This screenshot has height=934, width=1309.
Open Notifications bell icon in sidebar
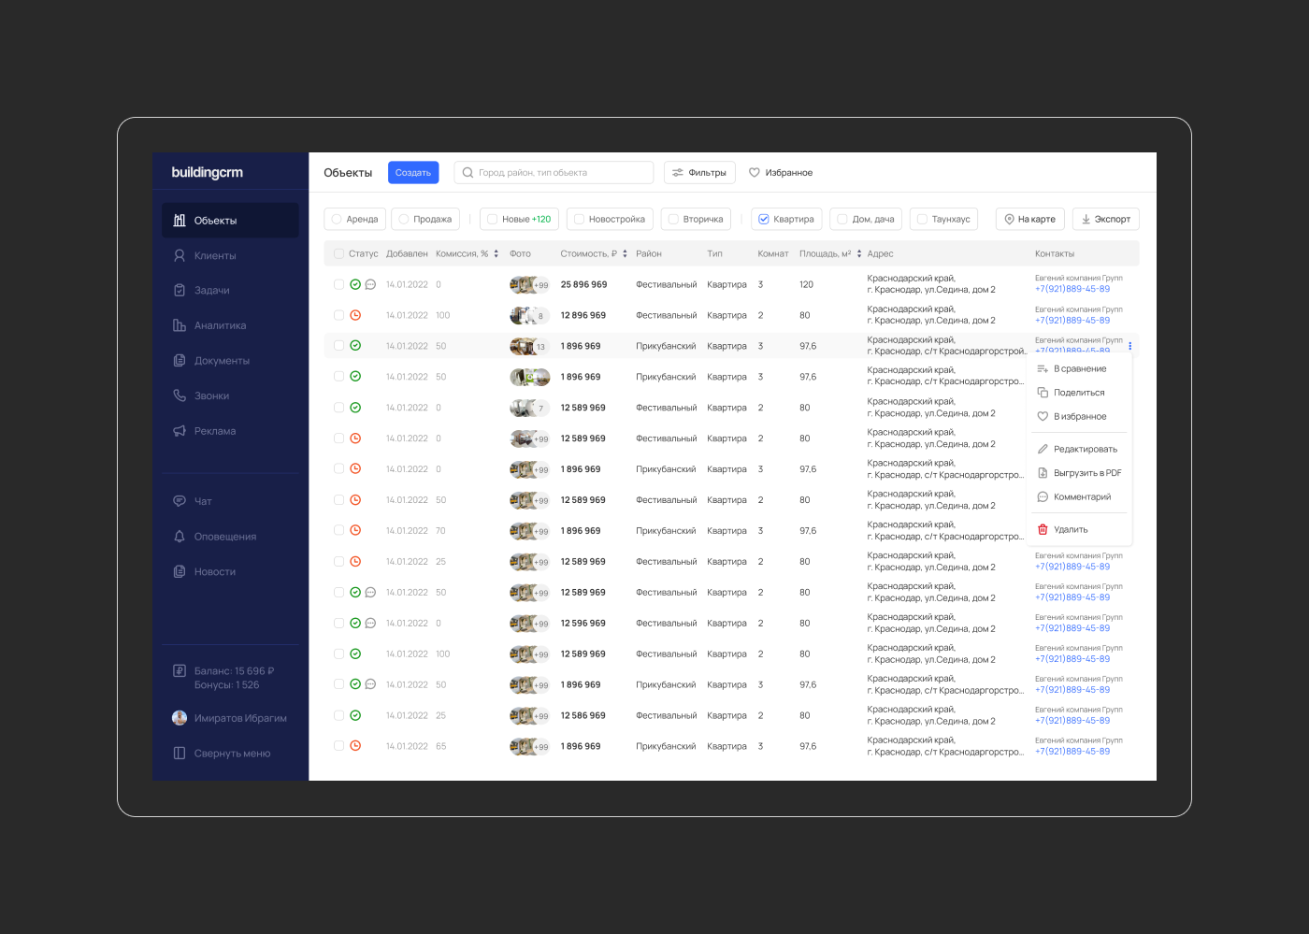(180, 537)
